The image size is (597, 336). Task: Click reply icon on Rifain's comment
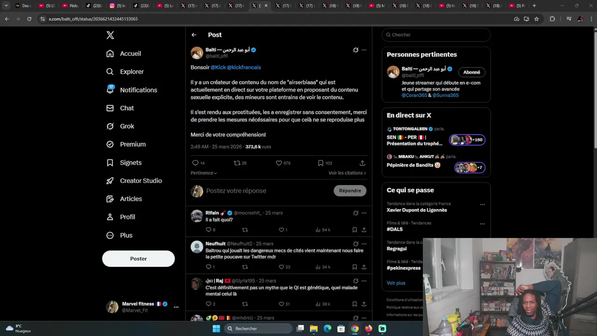click(208, 230)
